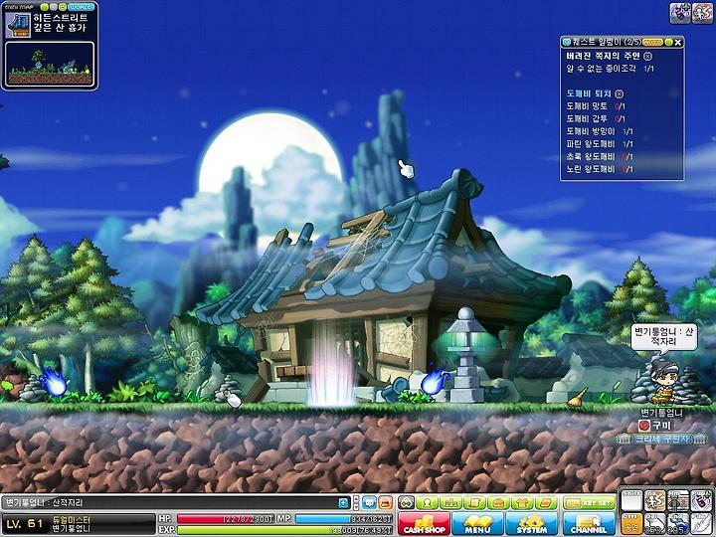This screenshot has height=537, width=716.
Task: Click the first green minimap button
Action: pos(45,7)
